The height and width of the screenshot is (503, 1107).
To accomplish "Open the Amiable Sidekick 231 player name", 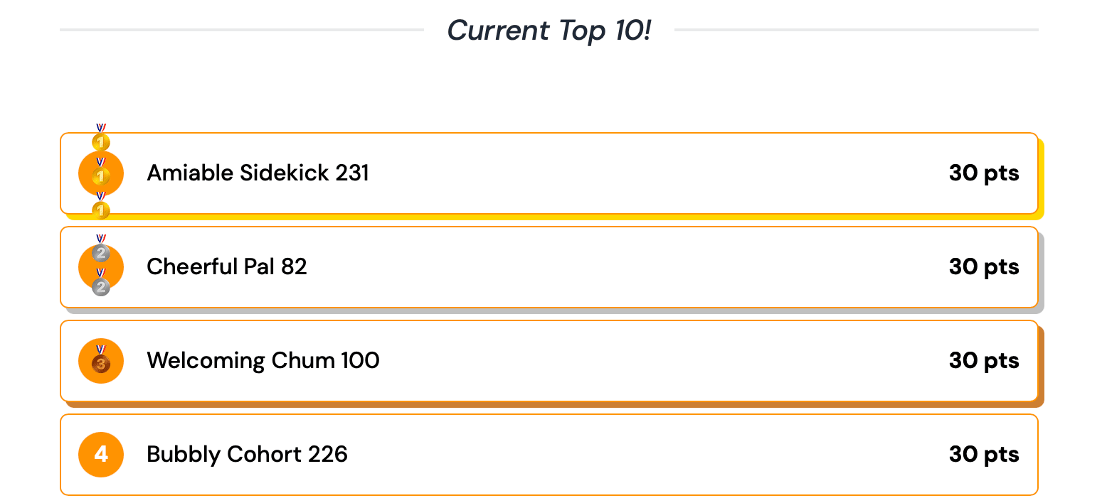I will click(258, 173).
